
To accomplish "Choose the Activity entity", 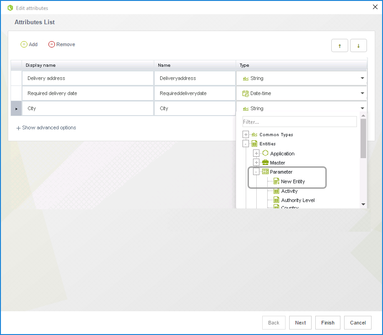I will coord(289,191).
